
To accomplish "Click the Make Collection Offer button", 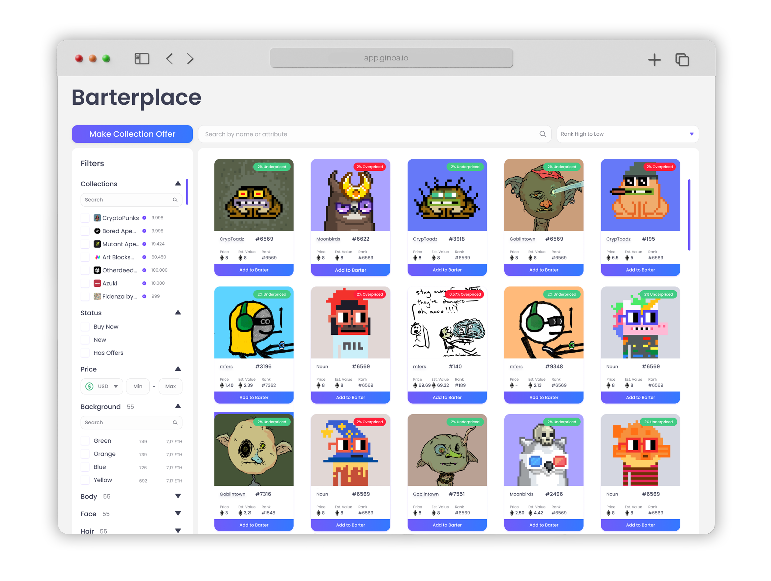I will (132, 134).
